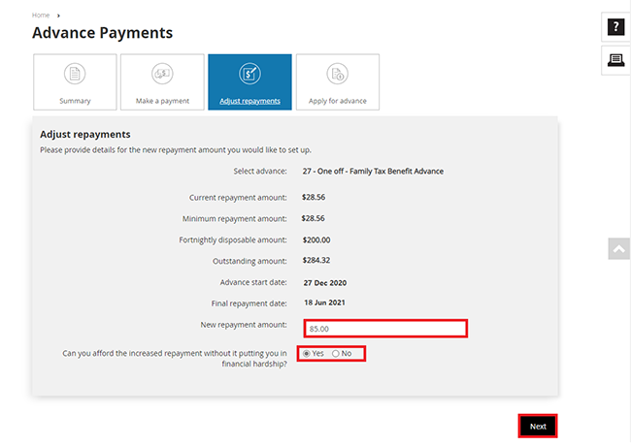631x446 pixels.
Task: Select Yes for affording increased repayment
Action: point(307,354)
